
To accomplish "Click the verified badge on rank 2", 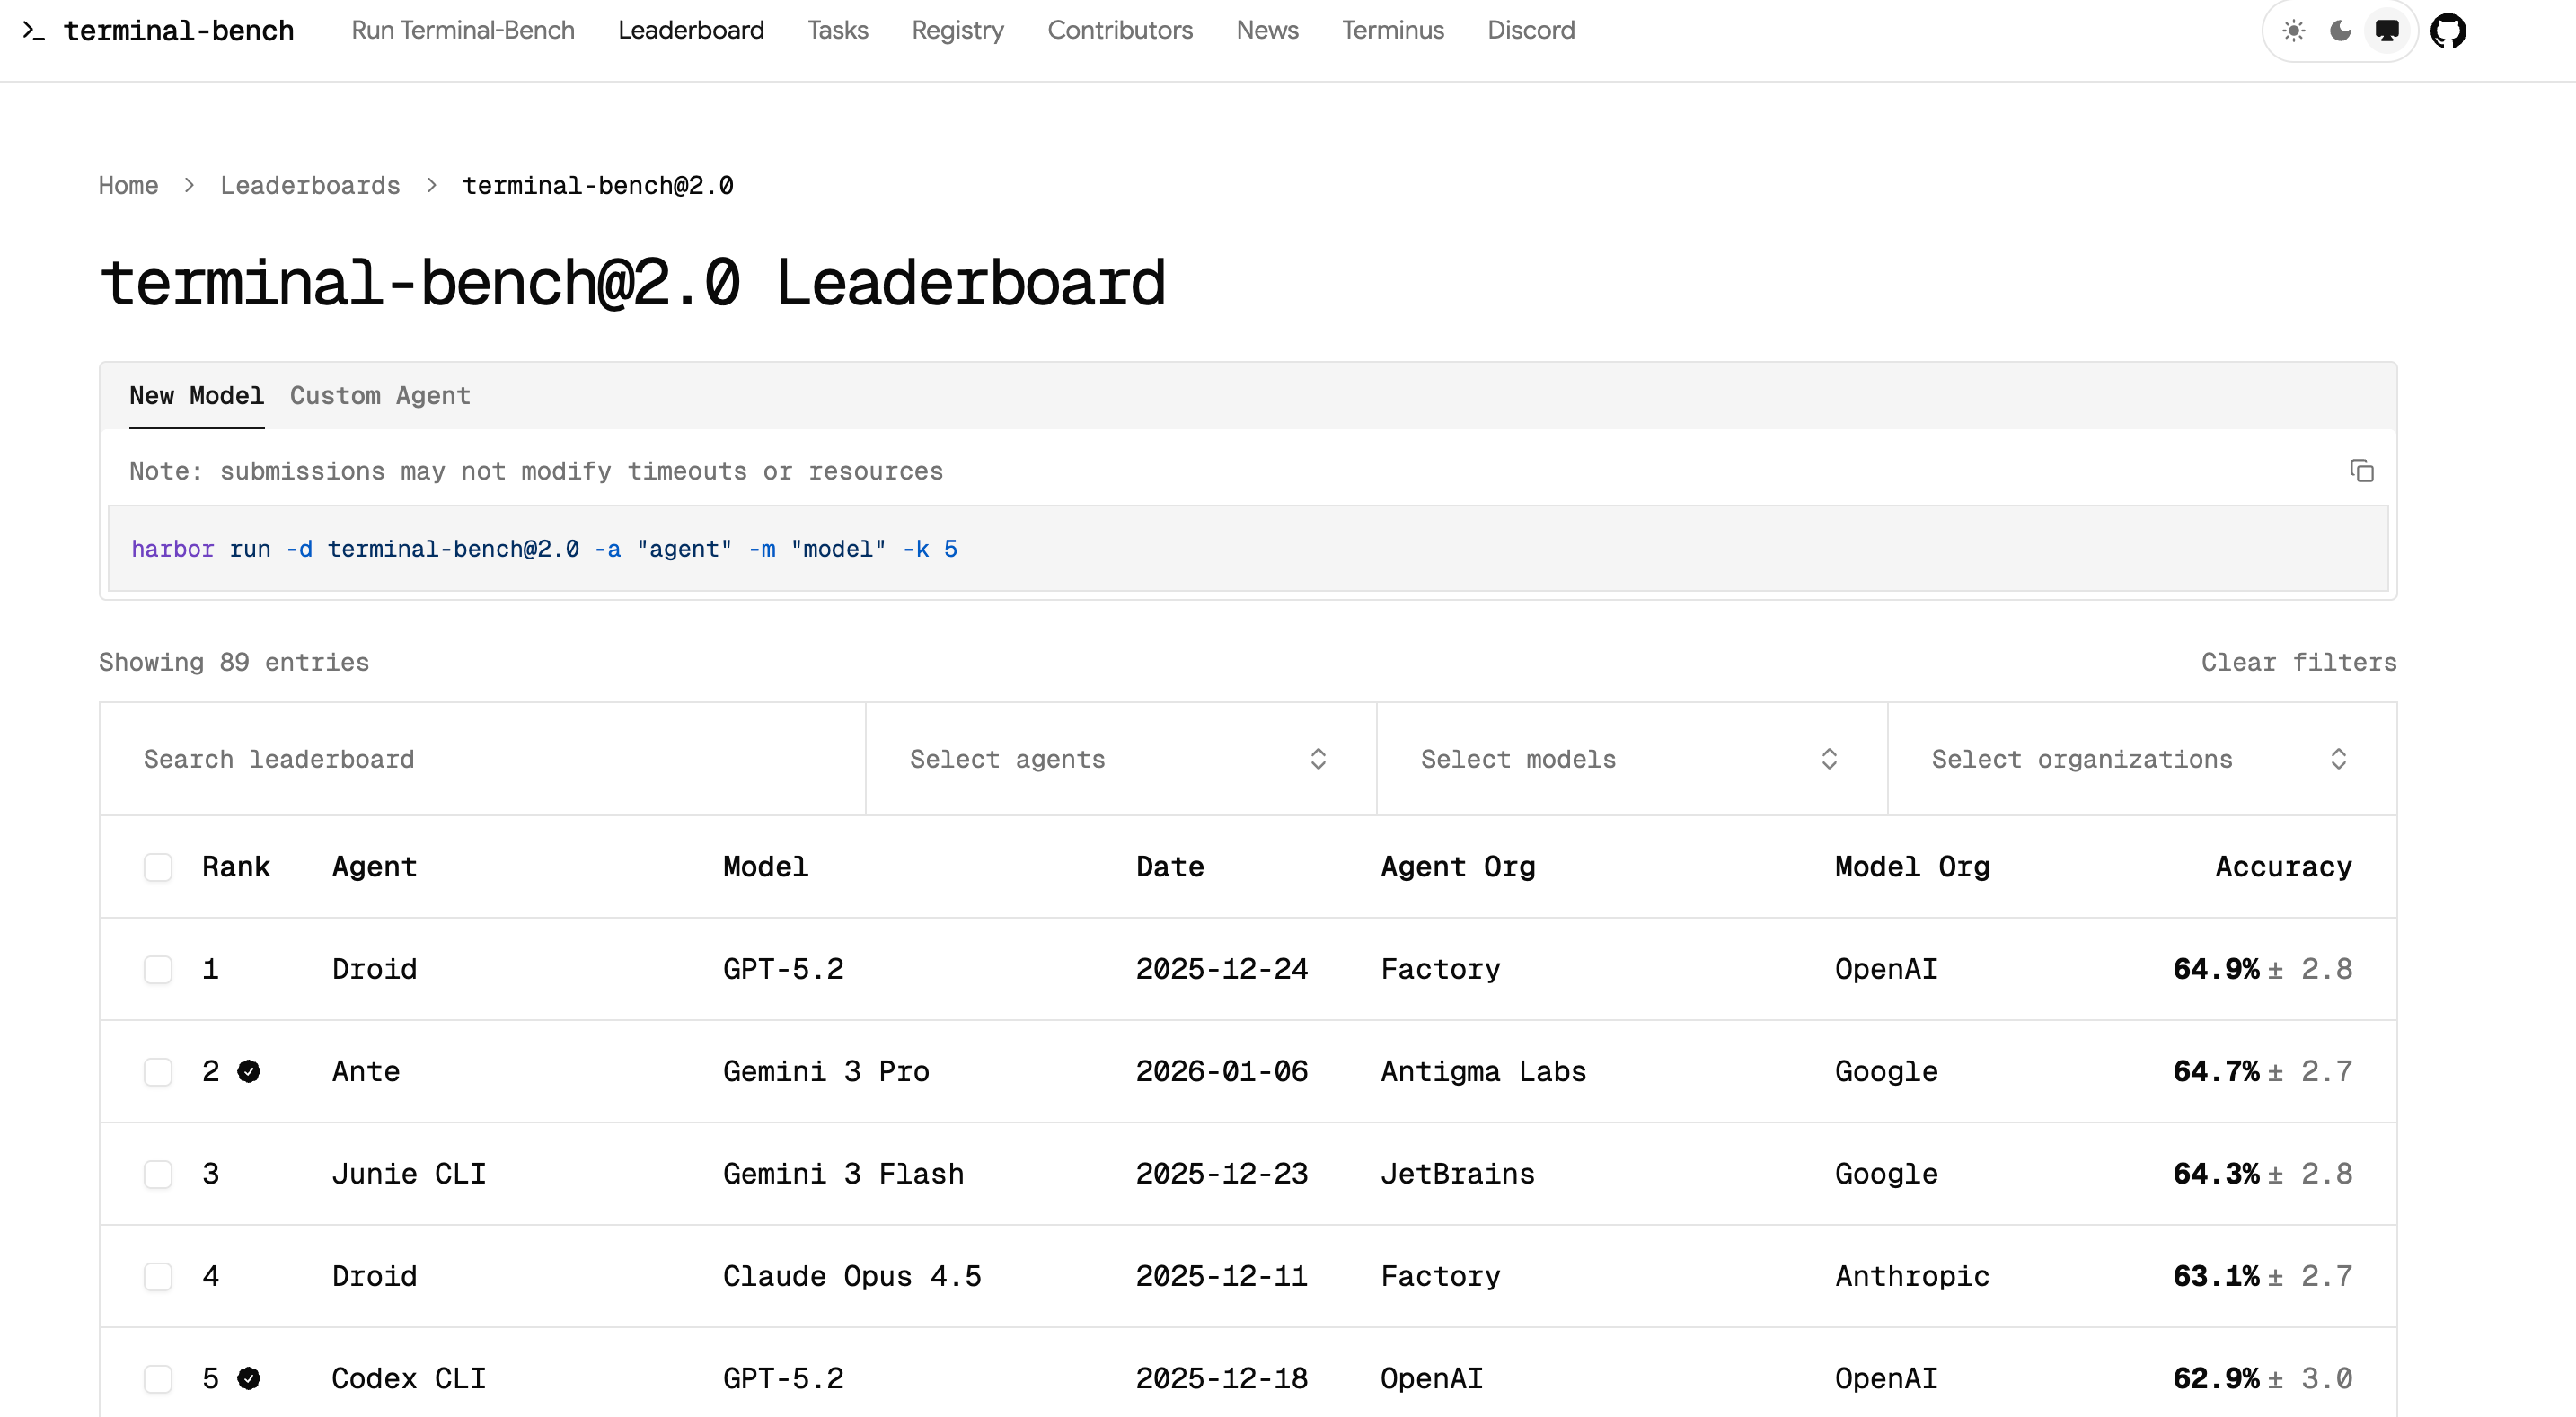I will (x=249, y=1071).
